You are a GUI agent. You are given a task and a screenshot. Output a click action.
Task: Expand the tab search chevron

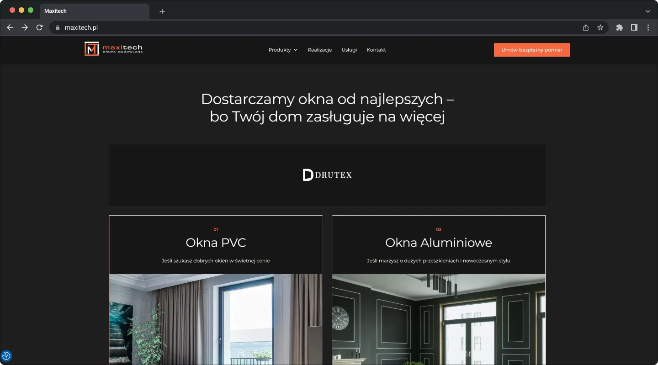[648, 11]
